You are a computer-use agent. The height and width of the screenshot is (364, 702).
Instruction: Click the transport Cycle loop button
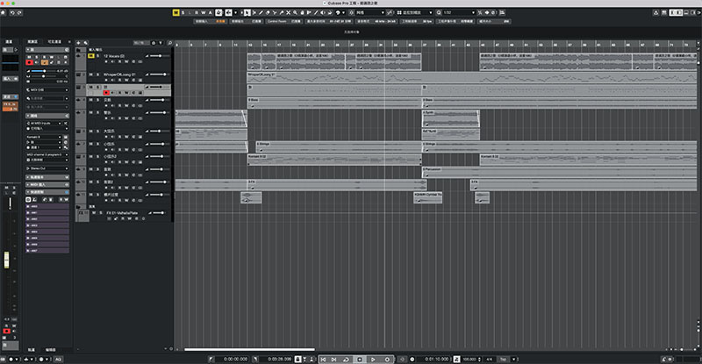pyautogui.click(x=346, y=359)
